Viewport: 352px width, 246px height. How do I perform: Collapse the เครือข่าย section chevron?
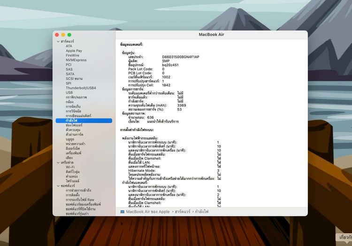(58, 162)
